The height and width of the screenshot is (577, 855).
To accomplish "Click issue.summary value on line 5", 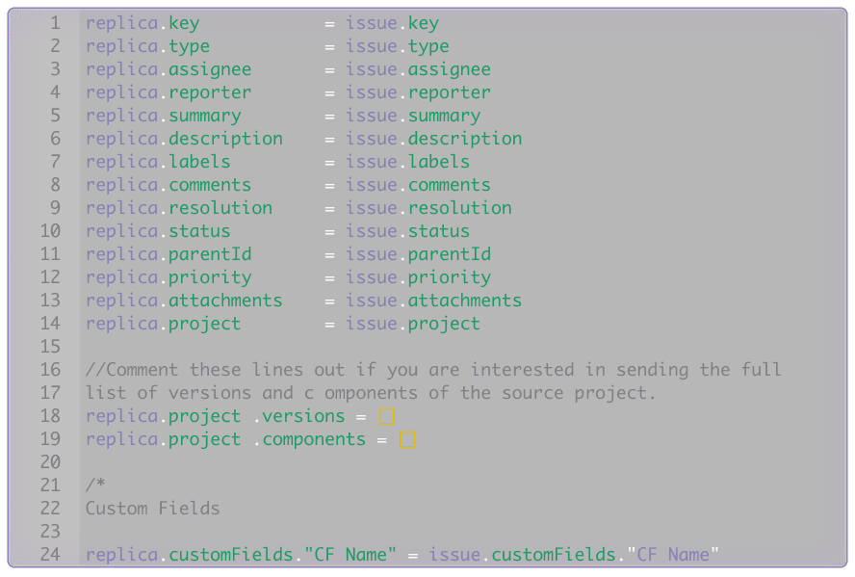I will coord(413,116).
